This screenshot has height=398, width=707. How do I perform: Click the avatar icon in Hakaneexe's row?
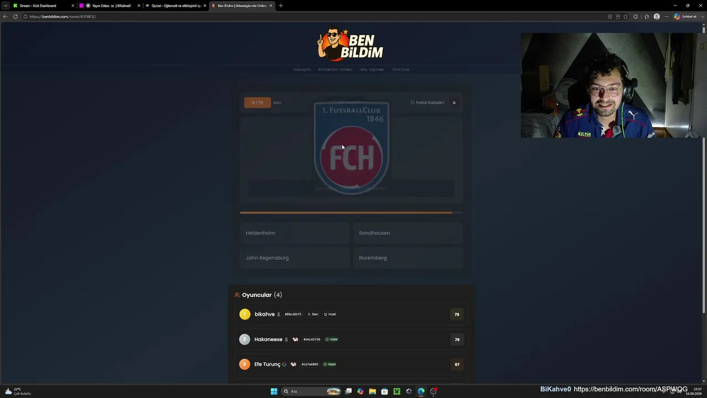(296, 339)
